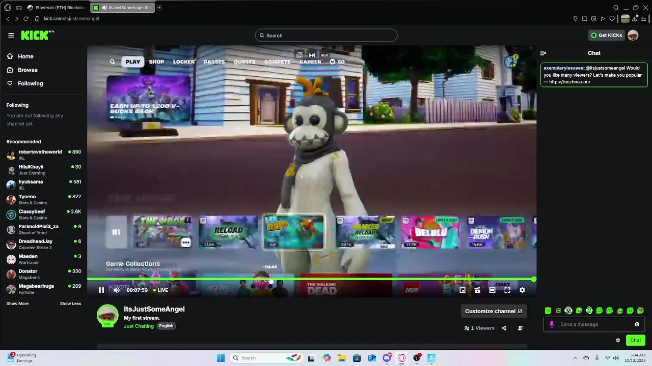Screen dimensions: 652x366
Task: Open Classybeef recommended channel
Action: (43, 214)
